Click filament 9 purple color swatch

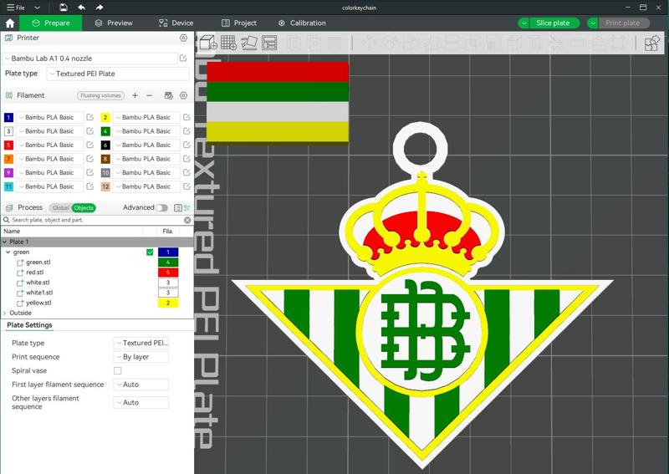click(8, 172)
